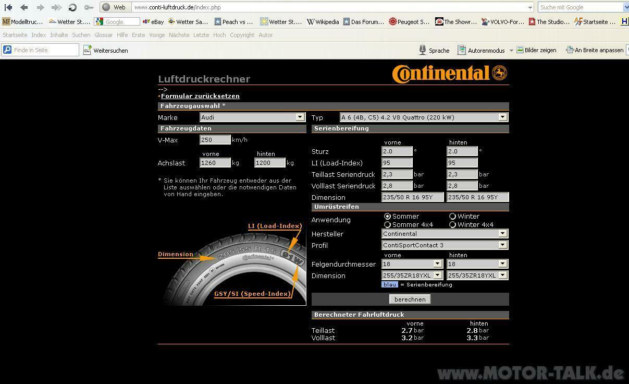Click An Breite anpassen fit-width icon
The height and width of the screenshot is (384, 629).
coord(570,50)
